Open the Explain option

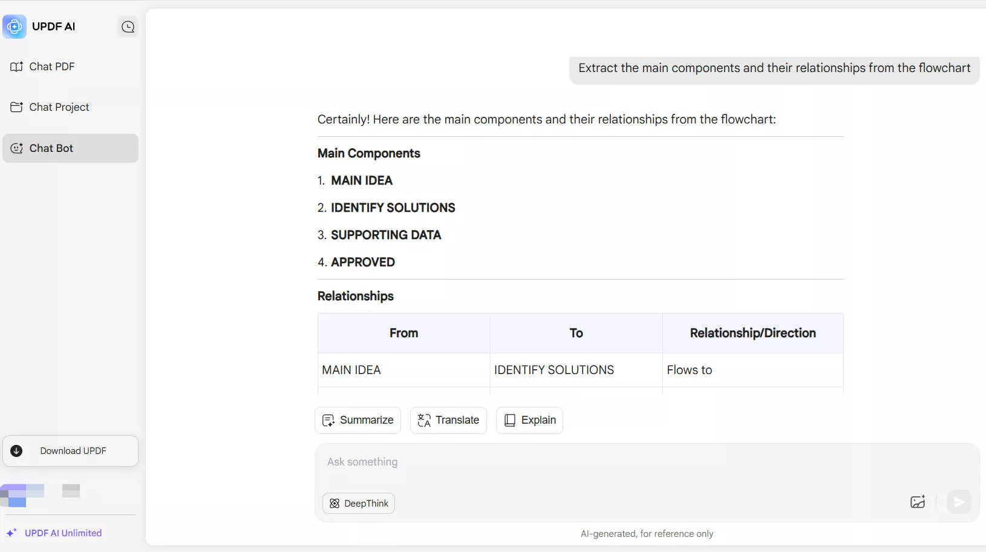(530, 420)
